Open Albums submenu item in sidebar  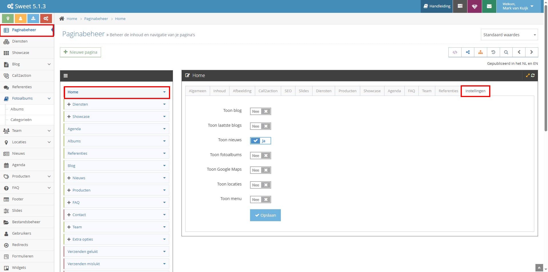tap(17, 109)
